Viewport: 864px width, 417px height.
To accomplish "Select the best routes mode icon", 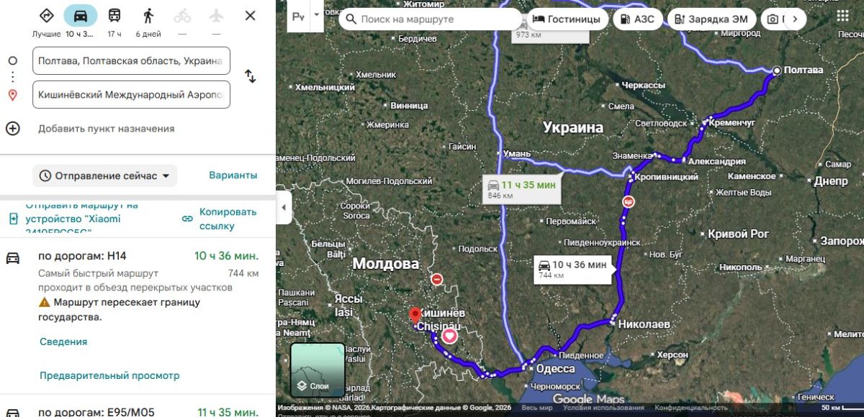I will point(46,16).
